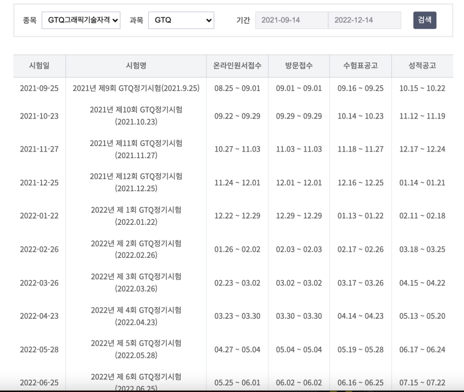This screenshot has height=392, width=464.
Task: Click online registration period 01.26 ~ 02.02
Action: click(237, 250)
